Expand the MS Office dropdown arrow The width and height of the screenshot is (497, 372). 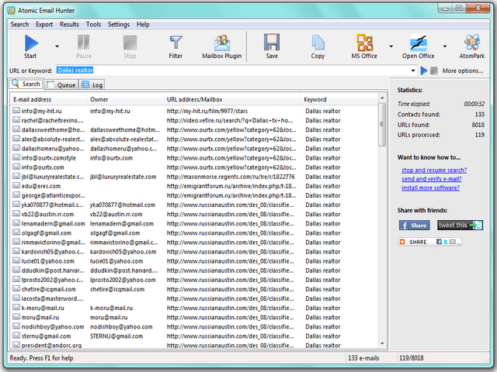tap(390, 46)
